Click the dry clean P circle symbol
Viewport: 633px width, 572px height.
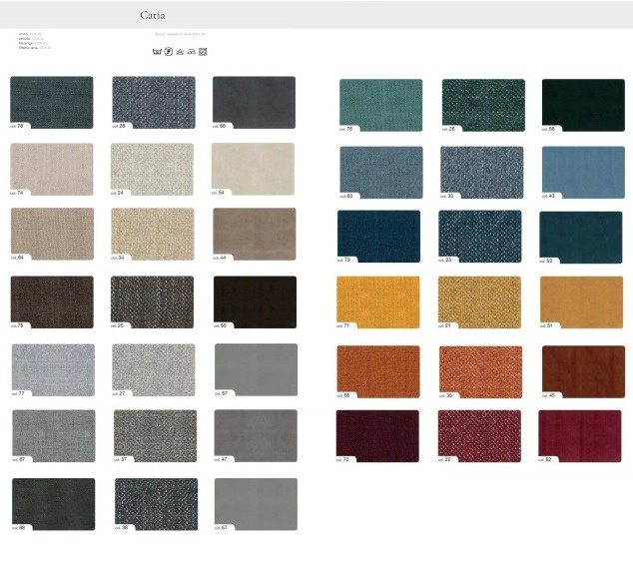click(168, 49)
